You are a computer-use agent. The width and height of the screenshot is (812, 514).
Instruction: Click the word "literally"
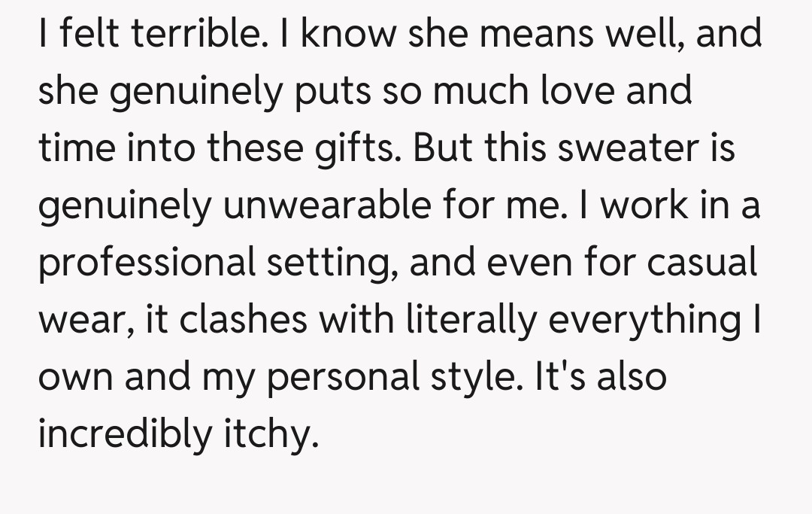tap(471, 320)
